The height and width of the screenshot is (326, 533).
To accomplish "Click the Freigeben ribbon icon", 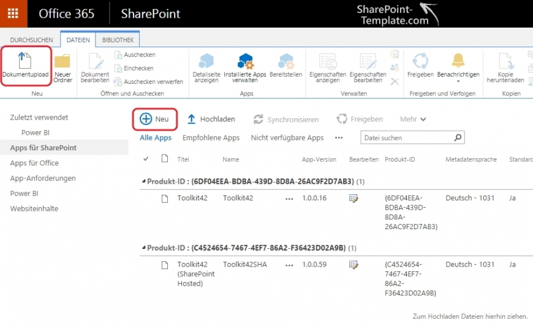I will click(420, 66).
